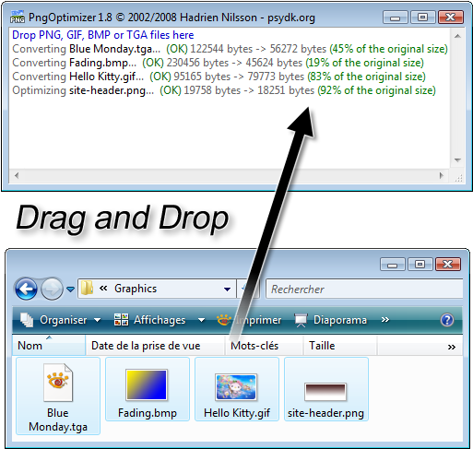Sort by Taille column header

pos(340,346)
